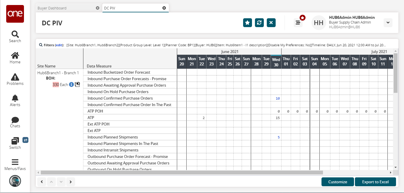The height and width of the screenshot is (193, 404).
Task: Click the Customize button
Action: pyautogui.click(x=337, y=182)
